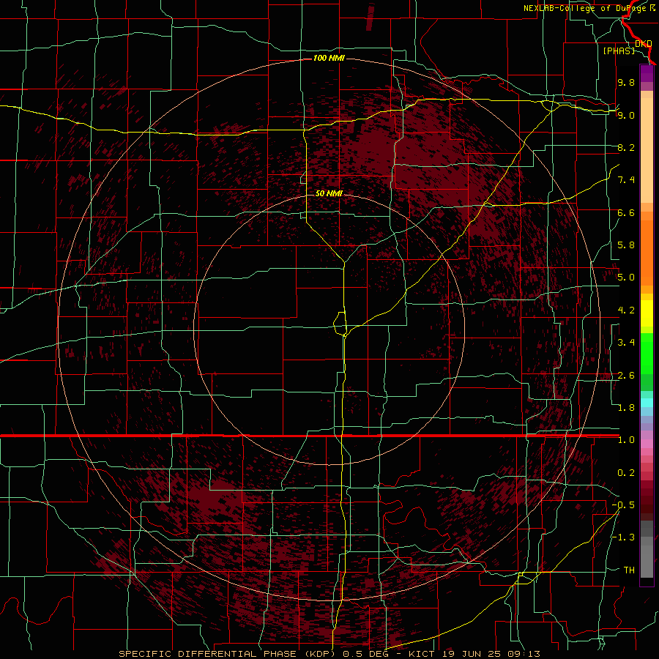
Task: Click the 19 JUN 25 09:13 timestamp
Action: 491,654
